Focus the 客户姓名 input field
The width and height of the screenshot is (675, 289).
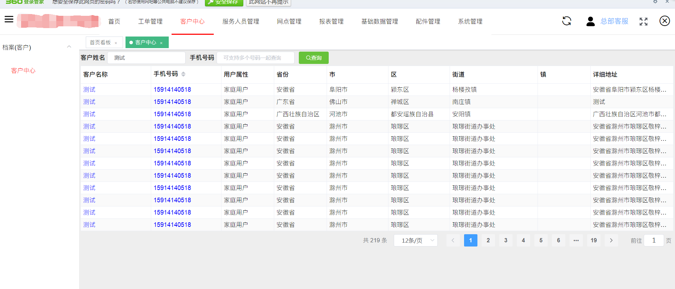tap(146, 58)
